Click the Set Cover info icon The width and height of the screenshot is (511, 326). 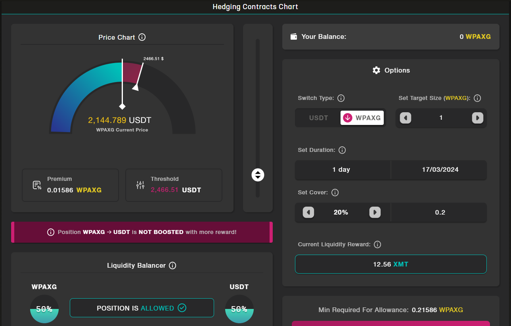(x=335, y=192)
